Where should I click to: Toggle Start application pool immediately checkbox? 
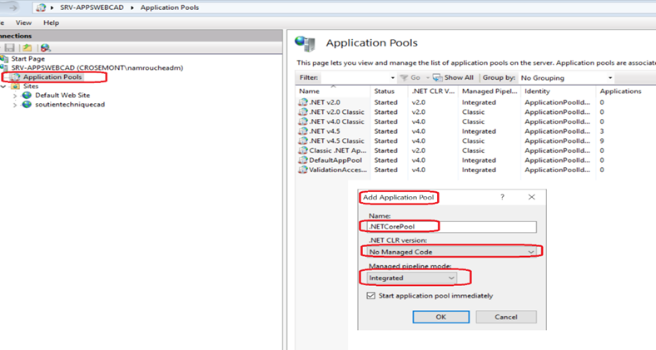click(x=370, y=295)
